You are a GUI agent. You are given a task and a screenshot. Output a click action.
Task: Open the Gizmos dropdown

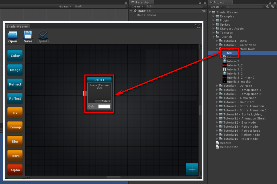[x=65, y=6]
